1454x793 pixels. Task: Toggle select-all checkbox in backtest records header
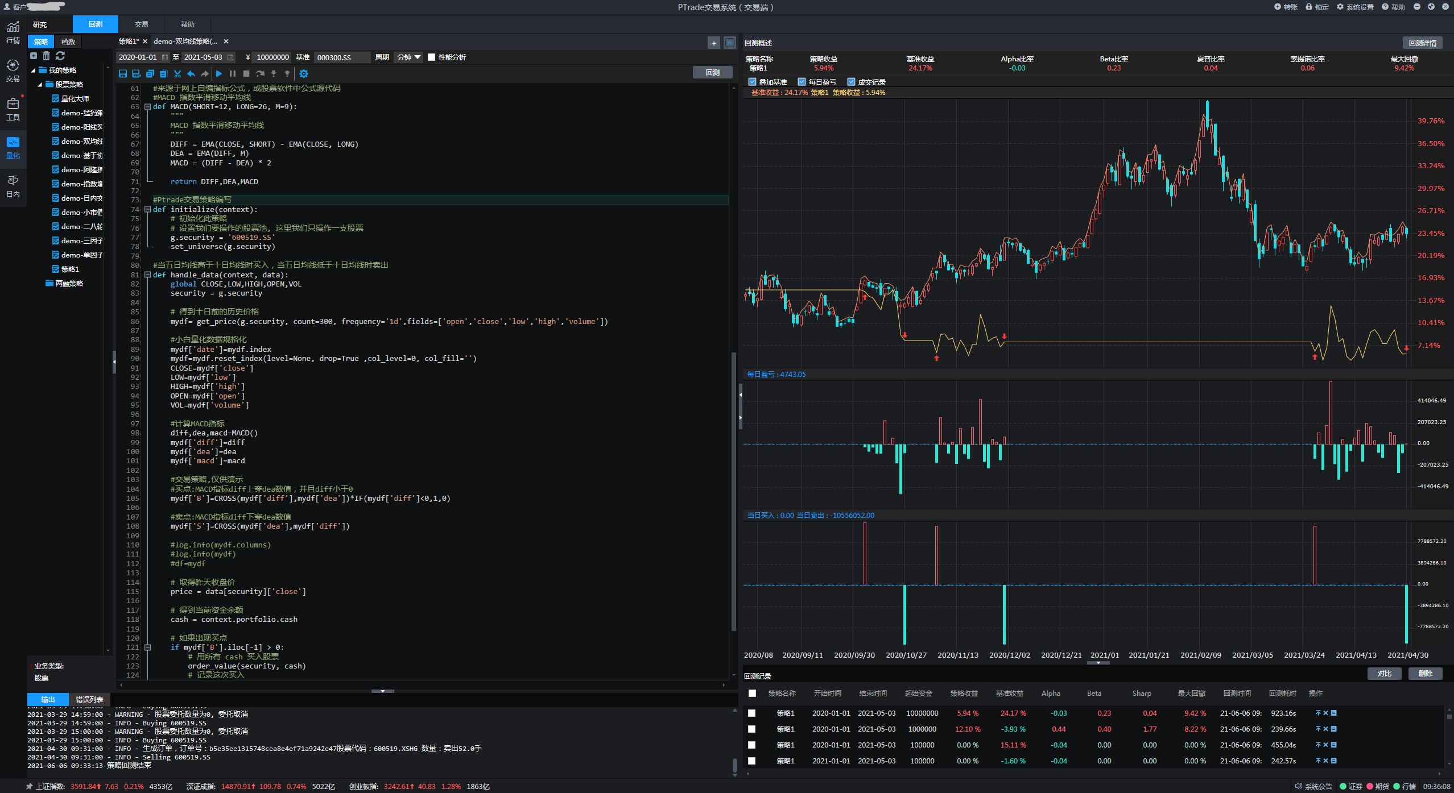752,694
